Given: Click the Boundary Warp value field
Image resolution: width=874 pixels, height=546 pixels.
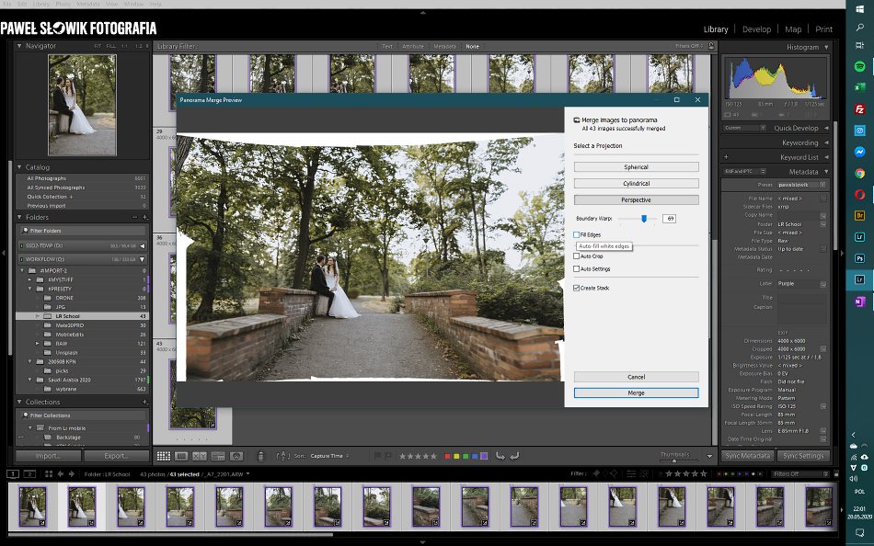Looking at the screenshot, I should click(669, 219).
